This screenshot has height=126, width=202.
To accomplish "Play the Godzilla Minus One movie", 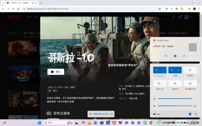I will 56,72.
